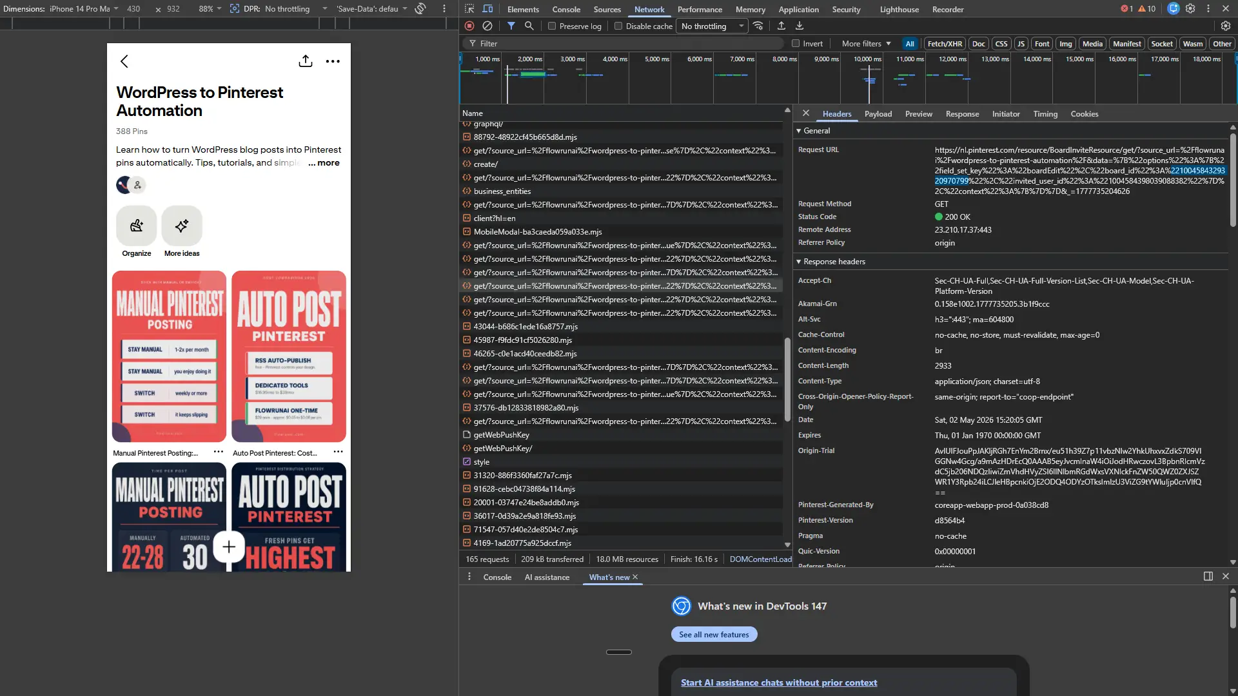Click See all new features button
This screenshot has height=696, width=1238.
[x=714, y=635]
